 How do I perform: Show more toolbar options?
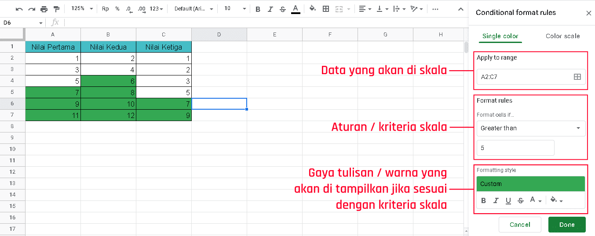click(x=435, y=9)
